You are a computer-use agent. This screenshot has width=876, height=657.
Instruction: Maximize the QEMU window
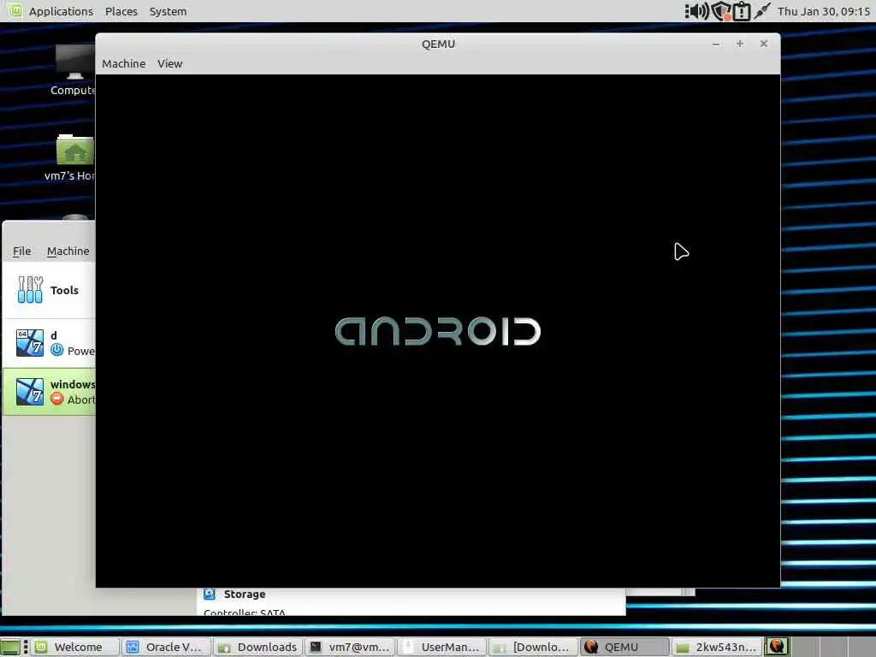coord(740,44)
